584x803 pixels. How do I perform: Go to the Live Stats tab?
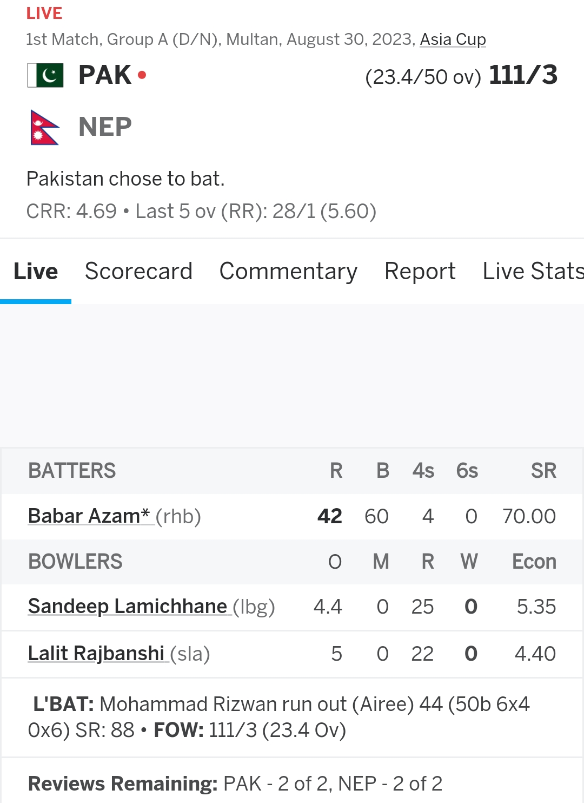pyautogui.click(x=533, y=271)
